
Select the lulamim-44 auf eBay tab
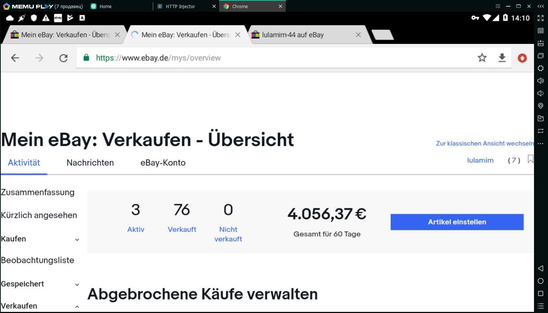(293, 35)
